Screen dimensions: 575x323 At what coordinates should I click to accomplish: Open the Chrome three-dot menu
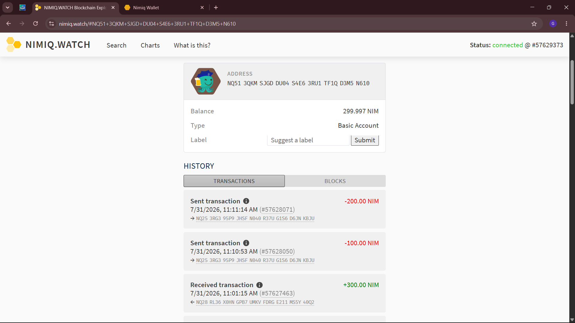pos(566,24)
